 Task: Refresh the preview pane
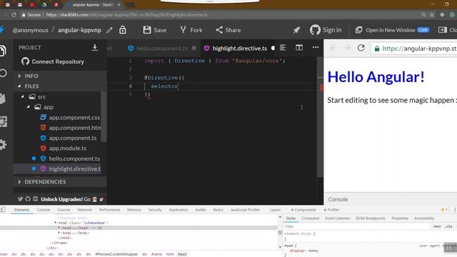[361, 48]
